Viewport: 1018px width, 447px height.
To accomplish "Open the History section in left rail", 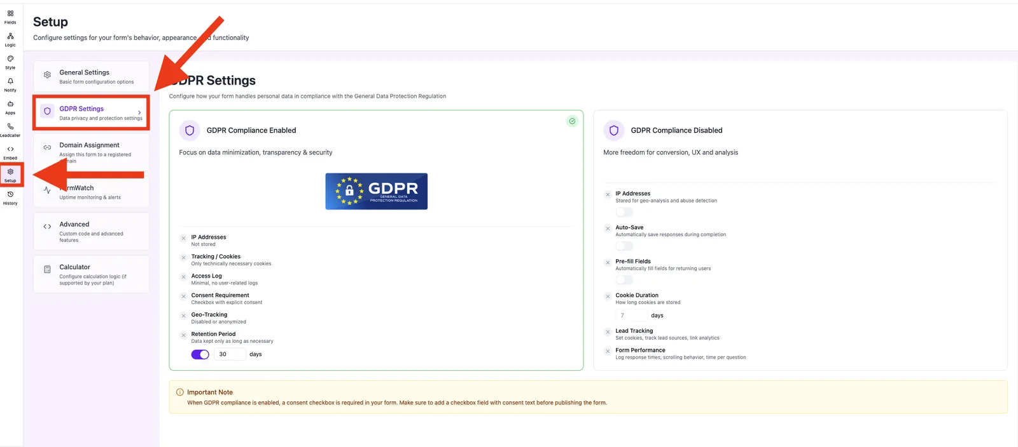I will click(x=10, y=198).
